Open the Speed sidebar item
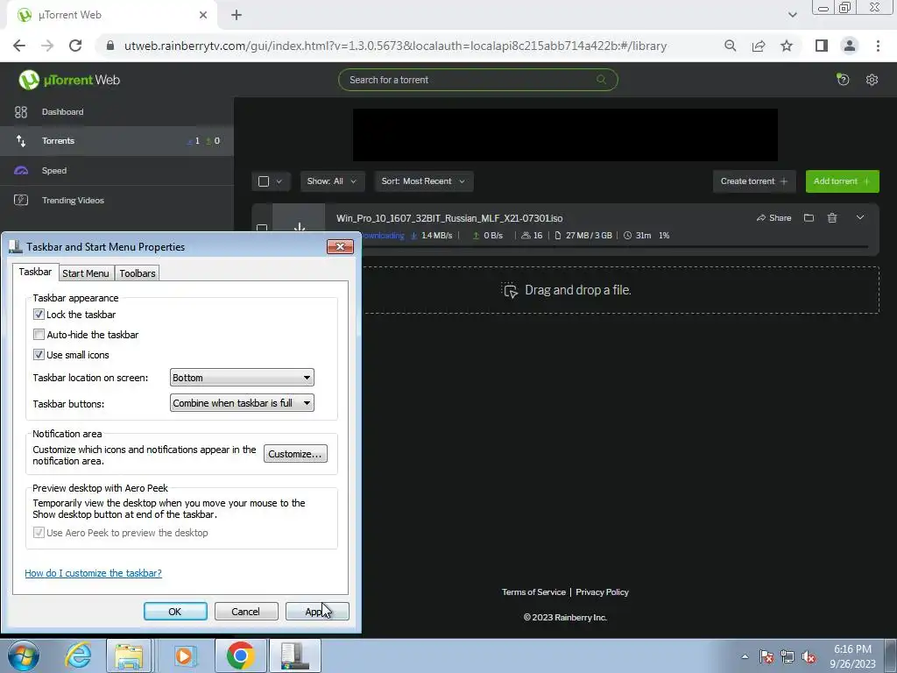Viewport: 897px width, 673px height. click(x=117, y=171)
